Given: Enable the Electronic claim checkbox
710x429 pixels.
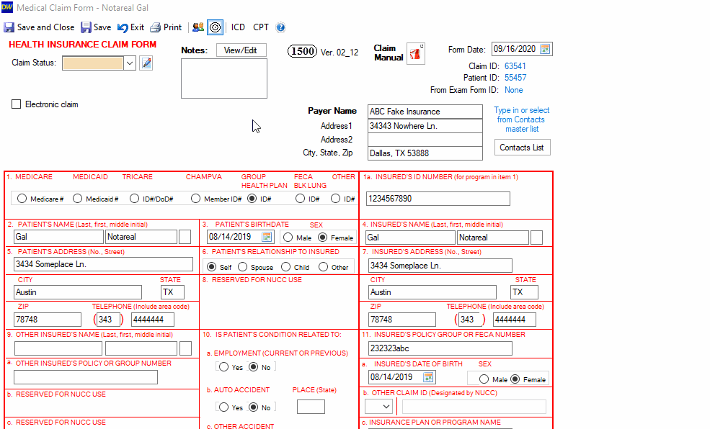Looking at the screenshot, I should point(17,104).
